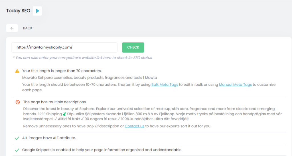Follow the Contact us link

coord(135,126)
